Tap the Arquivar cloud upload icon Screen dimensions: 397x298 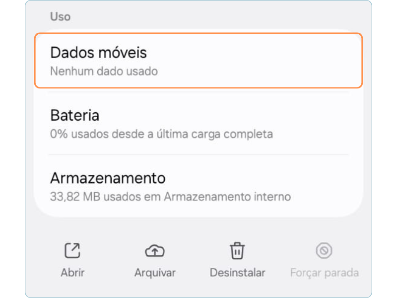point(155,251)
